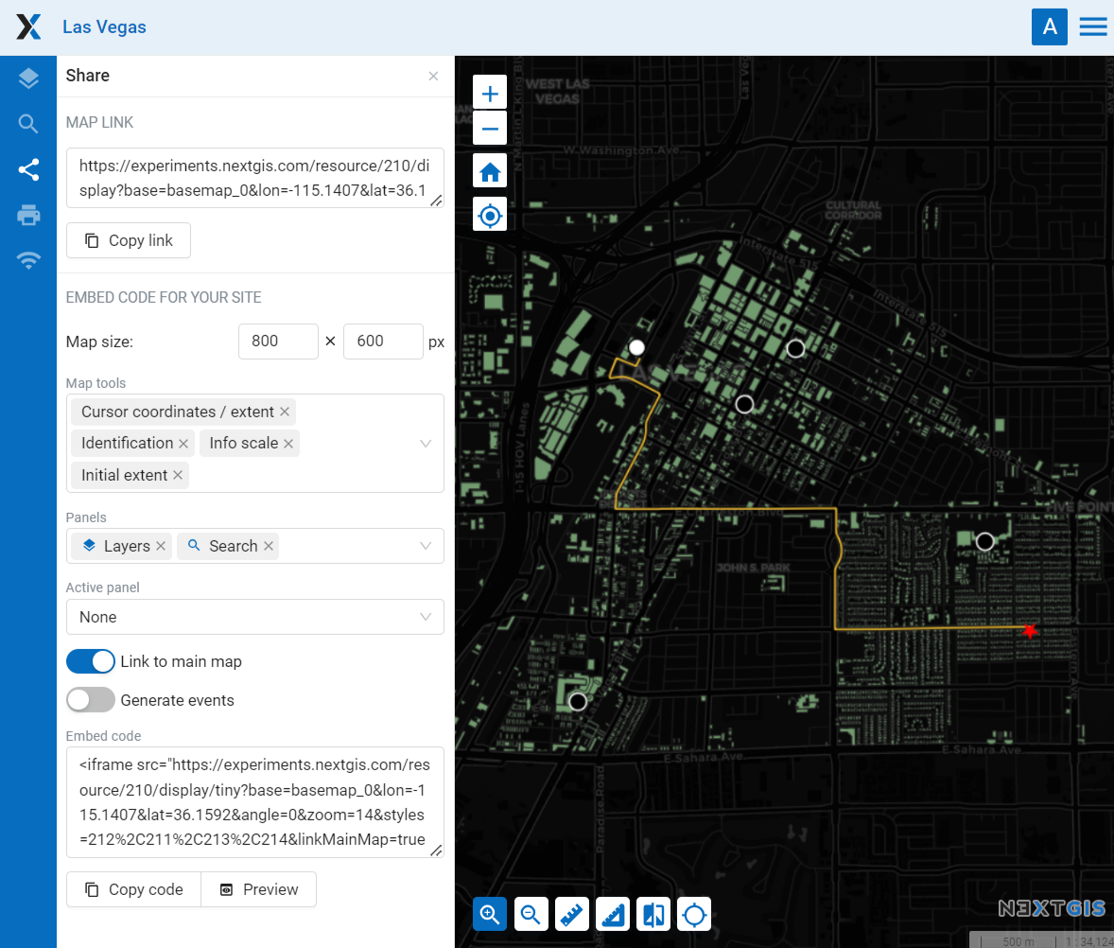The image size is (1114, 948).
Task: Open the Layers panel in sidebar
Action: pyautogui.click(x=28, y=79)
